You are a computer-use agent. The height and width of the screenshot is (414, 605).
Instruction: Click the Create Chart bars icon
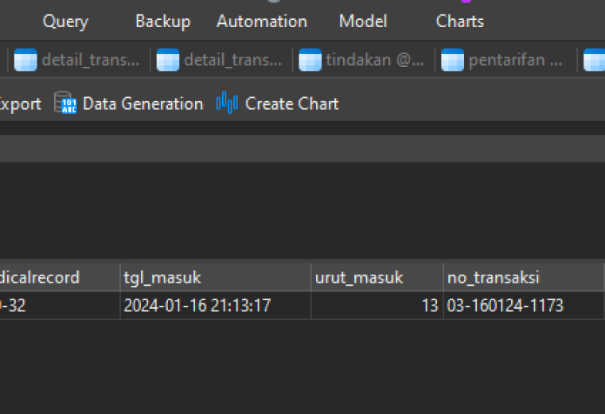(x=227, y=103)
